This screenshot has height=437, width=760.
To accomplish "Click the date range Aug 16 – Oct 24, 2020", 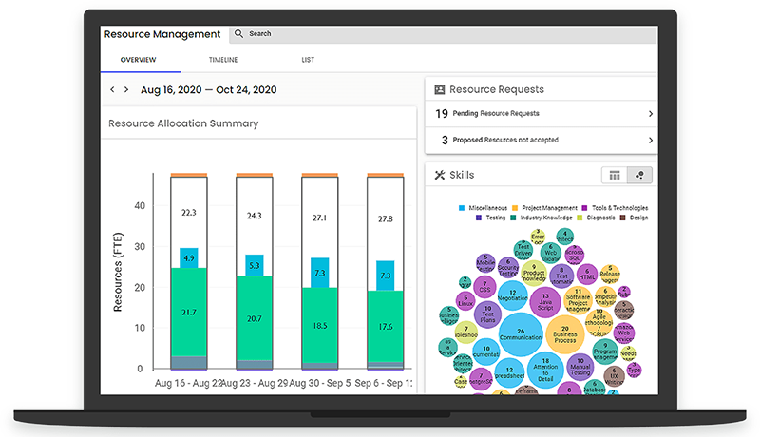I will click(208, 89).
